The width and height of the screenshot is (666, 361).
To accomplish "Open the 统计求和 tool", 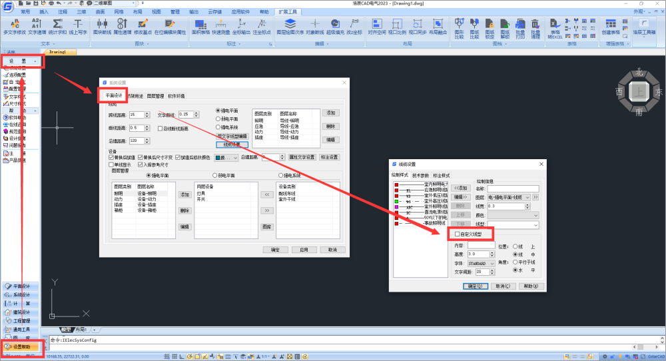I will coord(57,27).
